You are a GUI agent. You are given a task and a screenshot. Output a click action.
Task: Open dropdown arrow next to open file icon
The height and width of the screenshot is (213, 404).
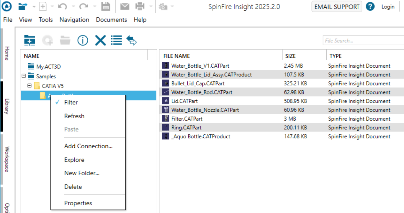coord(34,7)
